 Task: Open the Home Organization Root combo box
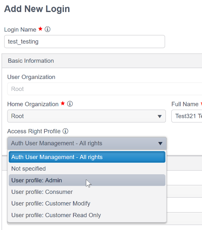(87, 116)
